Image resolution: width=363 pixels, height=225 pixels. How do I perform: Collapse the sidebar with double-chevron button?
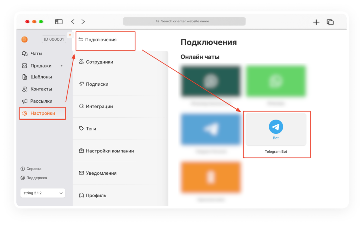(70, 35)
